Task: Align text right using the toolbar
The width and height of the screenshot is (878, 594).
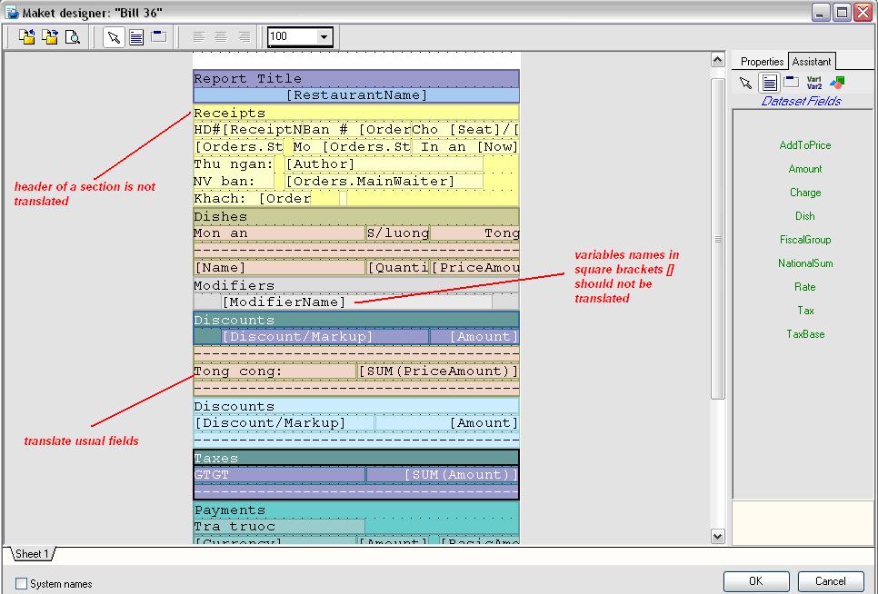Action: click(244, 37)
